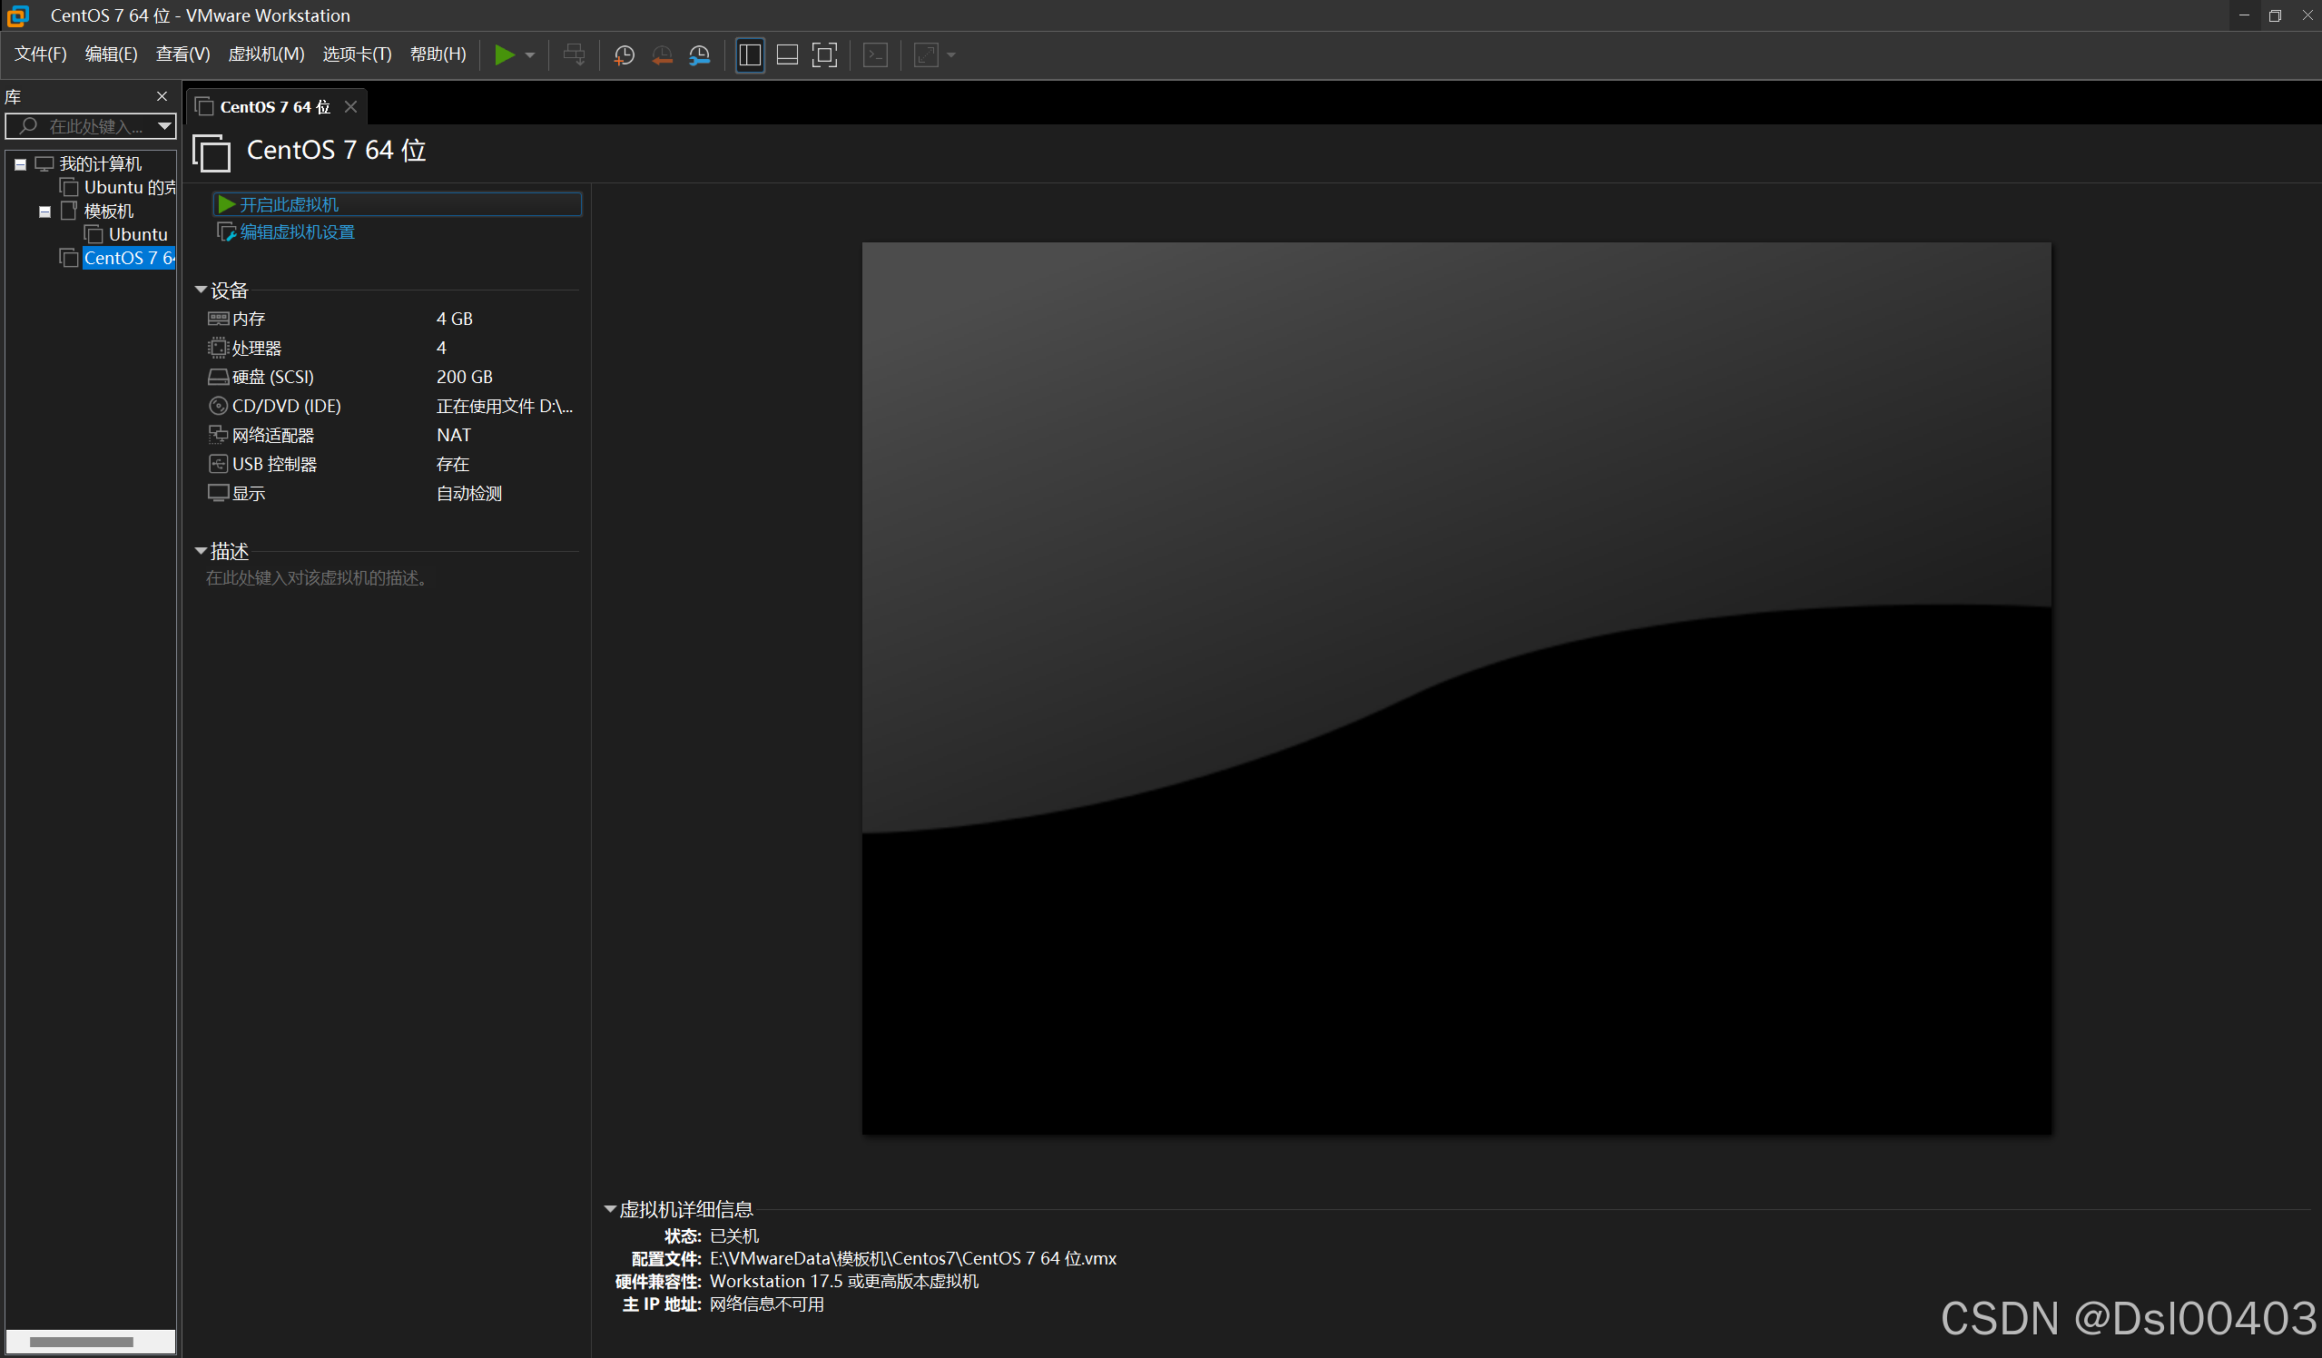Click the 网络信息不可用 IP value

pyautogui.click(x=767, y=1304)
